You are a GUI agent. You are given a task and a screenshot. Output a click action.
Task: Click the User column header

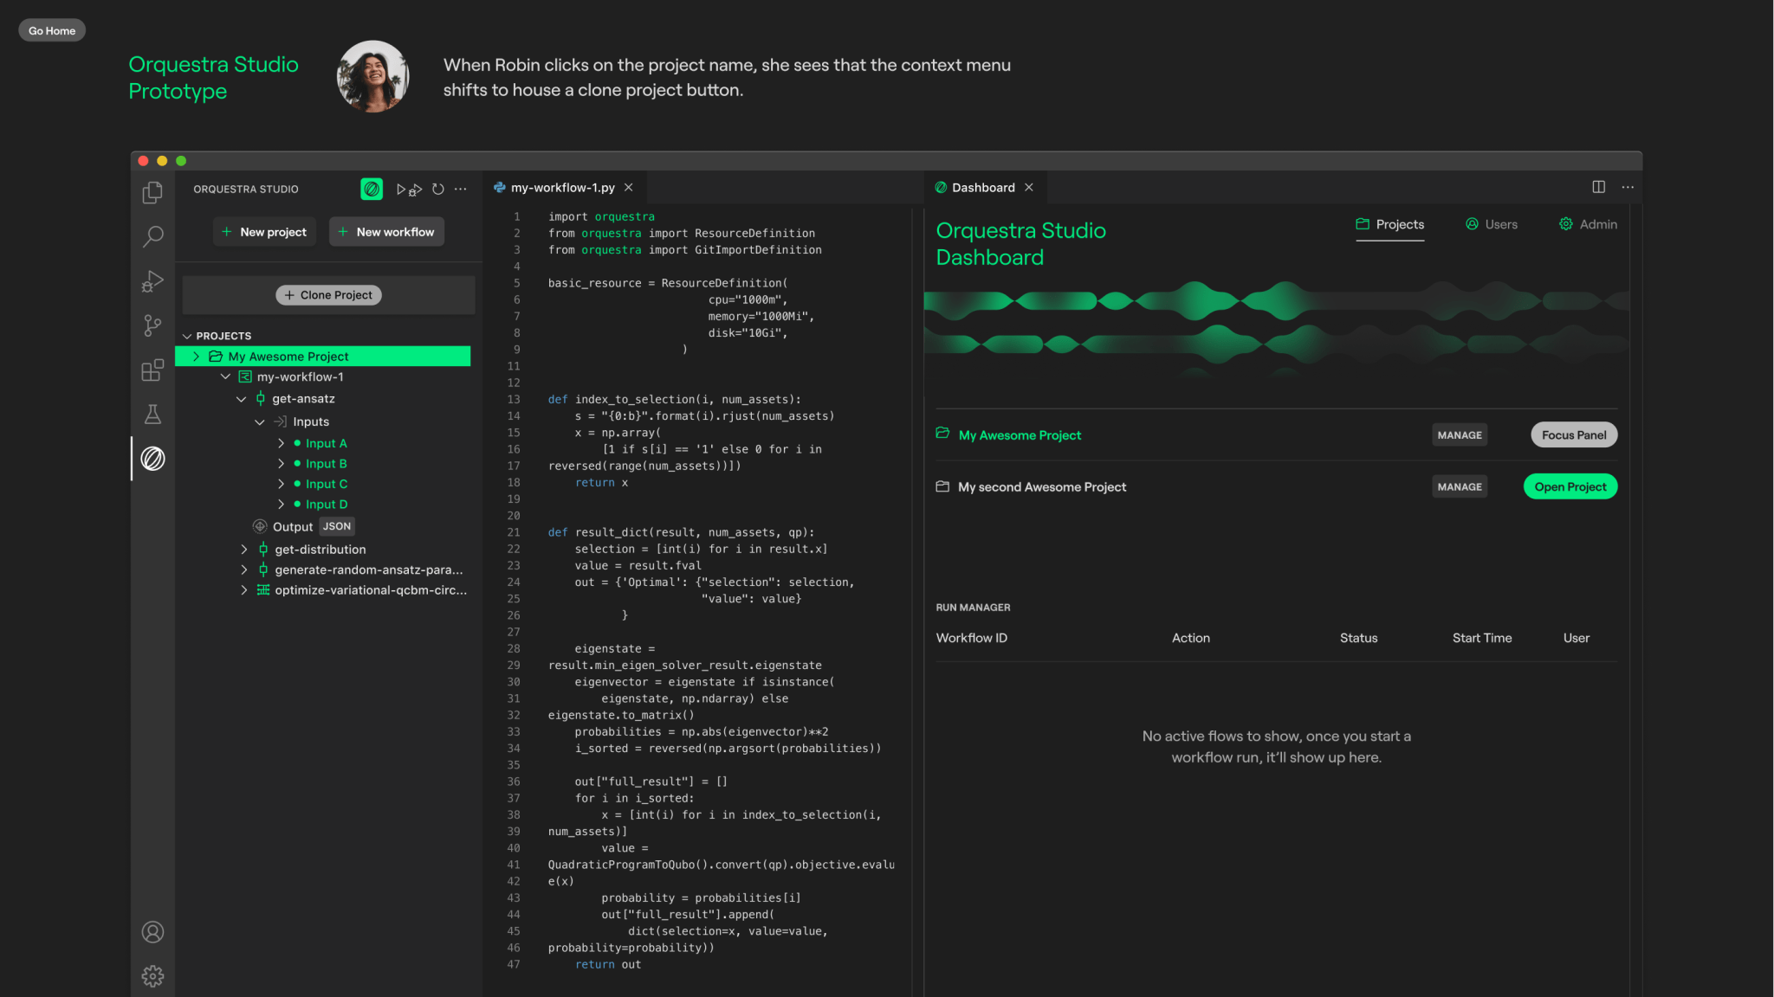pyautogui.click(x=1577, y=638)
